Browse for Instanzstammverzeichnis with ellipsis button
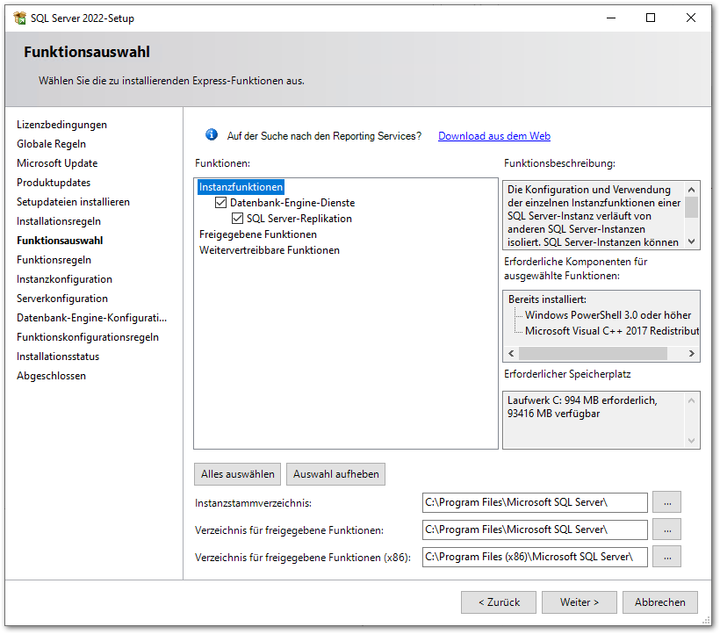Viewport: 720px width, 634px height. [x=666, y=502]
